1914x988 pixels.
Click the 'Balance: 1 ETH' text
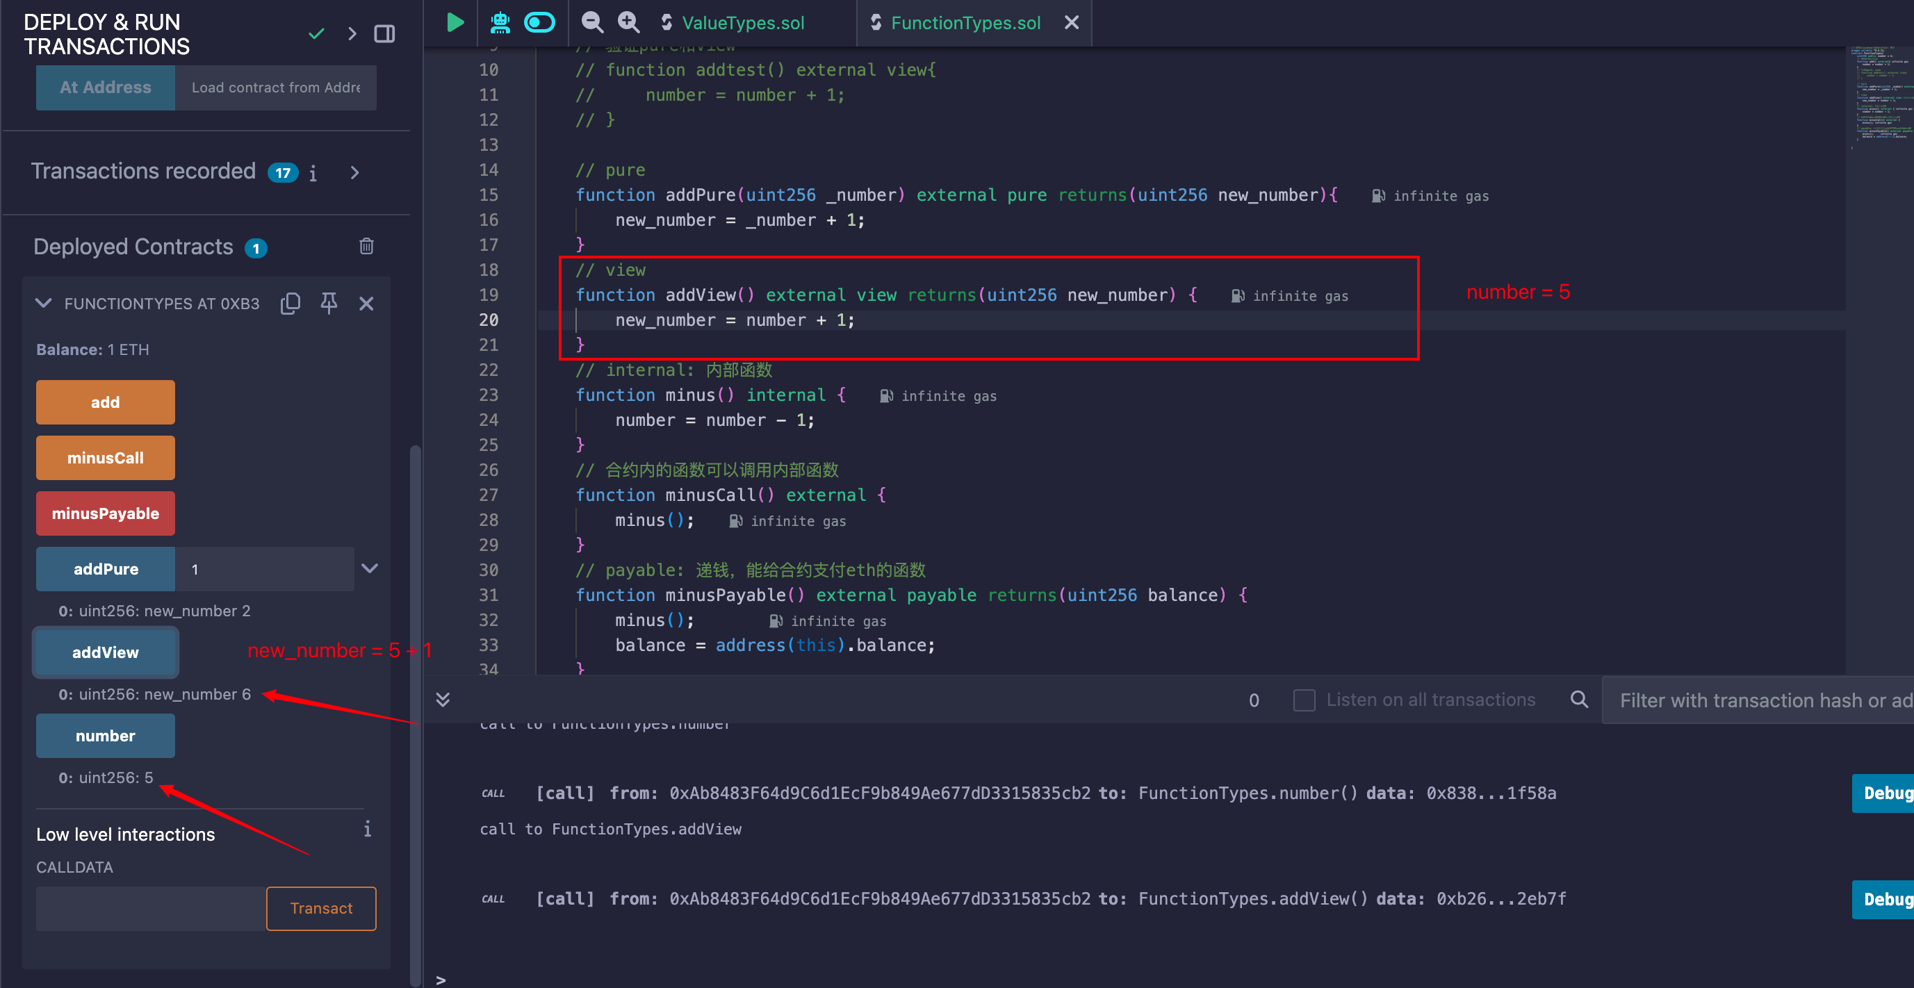[x=93, y=349]
